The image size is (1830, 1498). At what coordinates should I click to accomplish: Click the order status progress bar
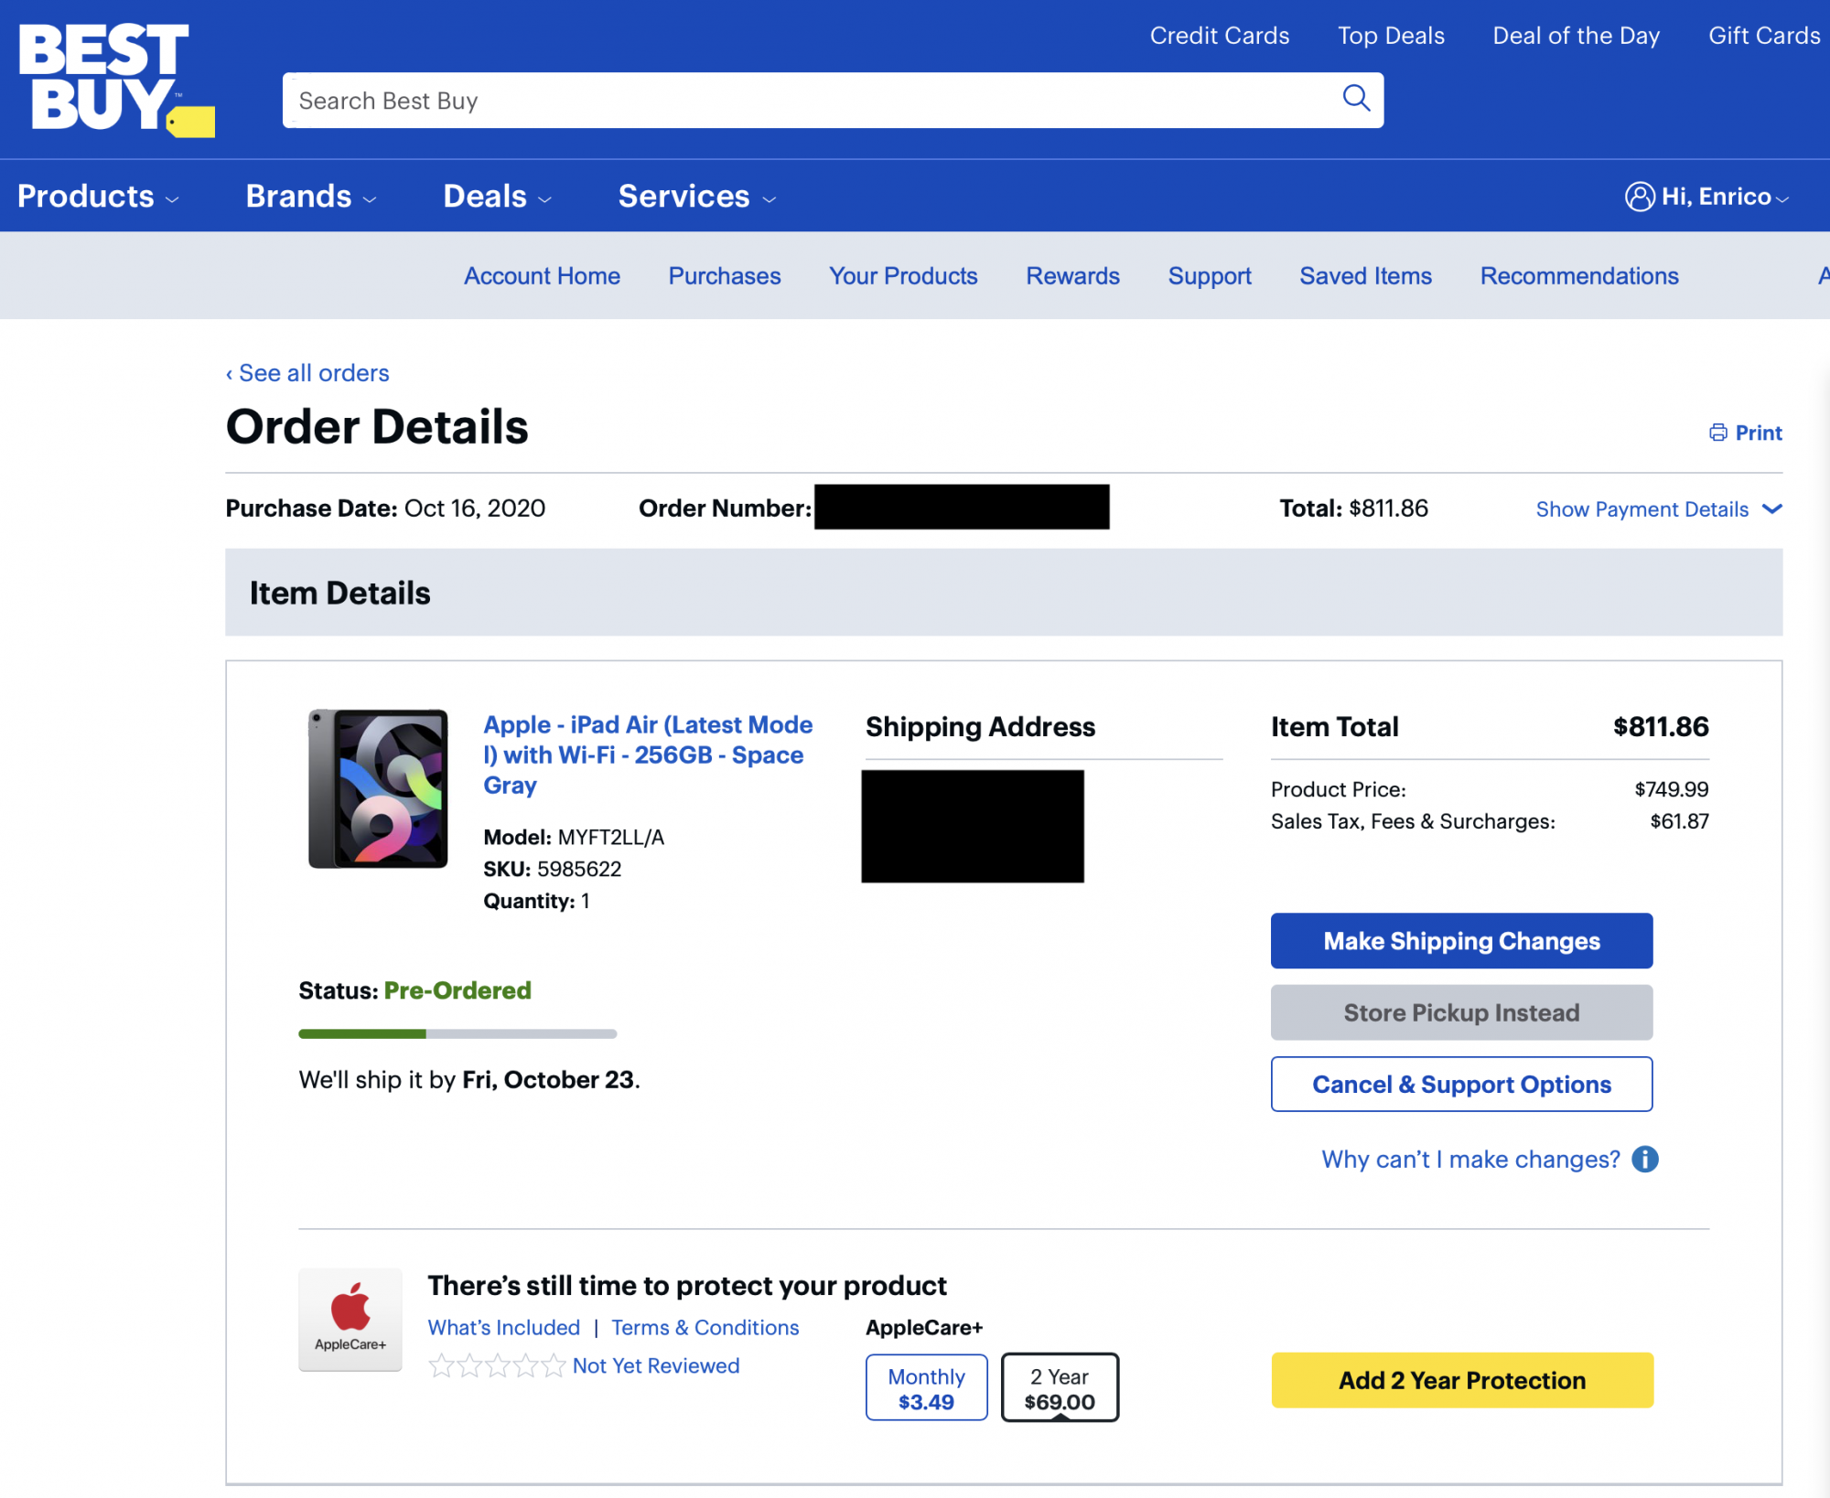[457, 1033]
